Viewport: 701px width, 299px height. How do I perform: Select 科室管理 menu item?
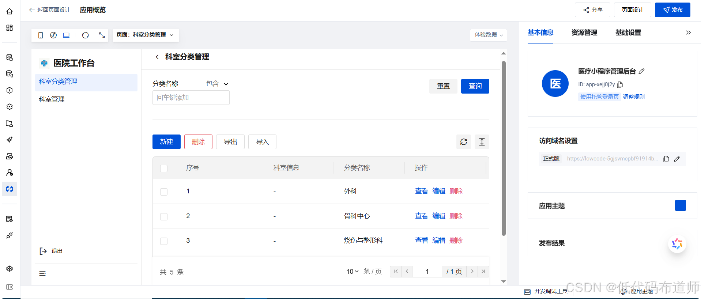coord(86,99)
